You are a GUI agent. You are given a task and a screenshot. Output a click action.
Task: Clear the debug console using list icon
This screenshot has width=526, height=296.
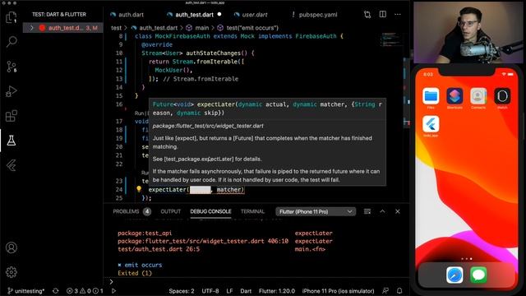[367, 211]
